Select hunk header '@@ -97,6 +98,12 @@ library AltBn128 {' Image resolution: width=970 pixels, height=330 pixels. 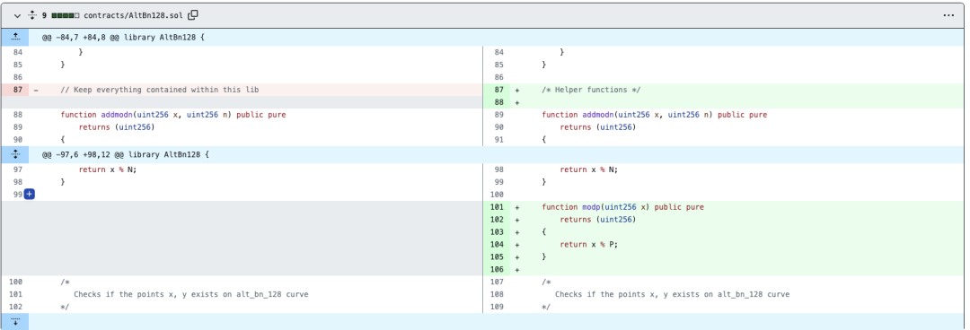(126, 154)
